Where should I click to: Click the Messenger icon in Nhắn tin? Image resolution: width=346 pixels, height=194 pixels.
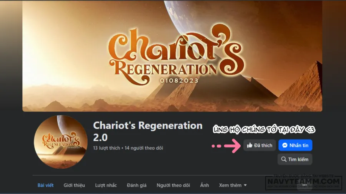pyautogui.click(x=284, y=145)
